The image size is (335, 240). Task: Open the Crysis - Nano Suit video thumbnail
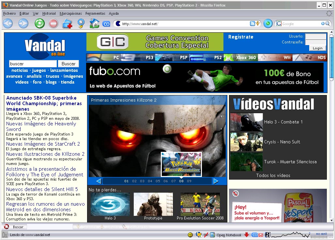click(246, 142)
